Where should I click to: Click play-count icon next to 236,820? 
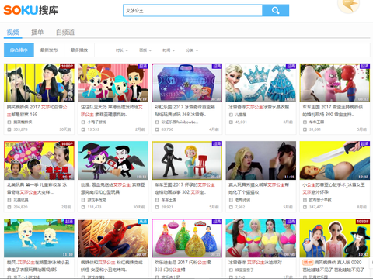[x=9, y=207]
